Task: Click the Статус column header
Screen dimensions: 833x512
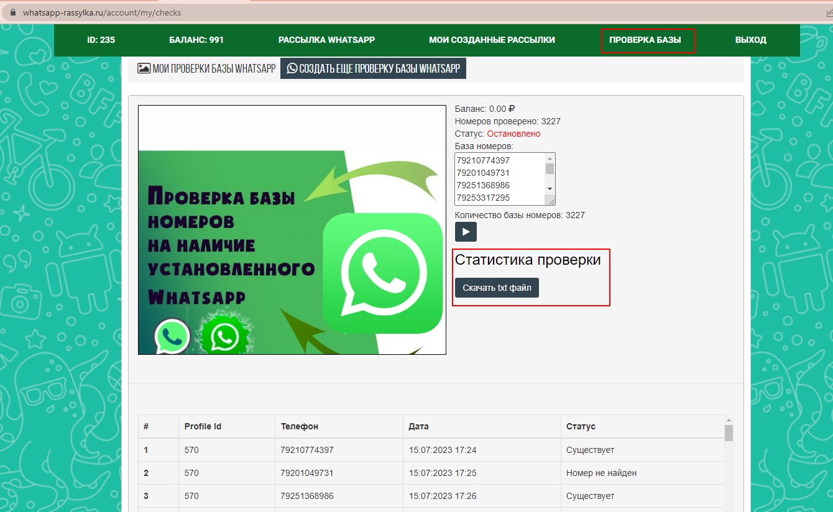Action: [x=581, y=426]
